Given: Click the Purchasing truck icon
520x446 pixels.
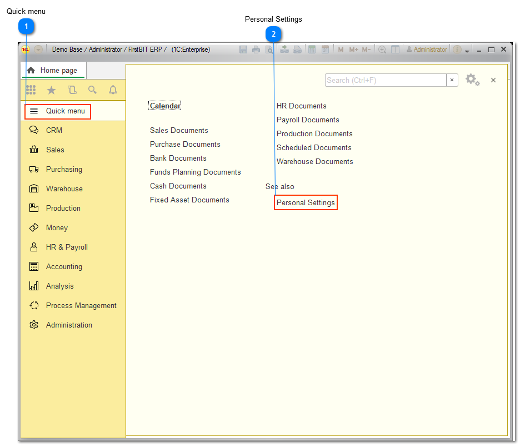Looking at the screenshot, I should [34, 169].
